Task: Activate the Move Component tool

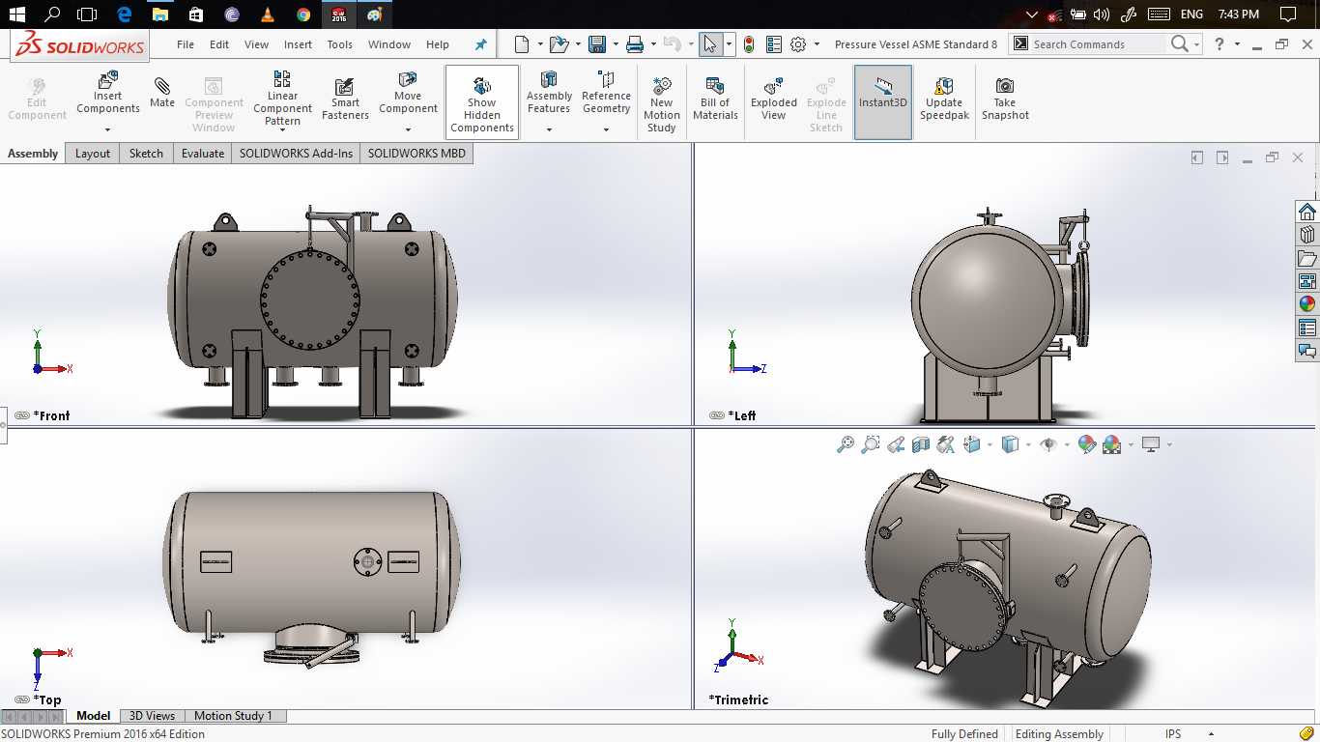Action: 408,93
